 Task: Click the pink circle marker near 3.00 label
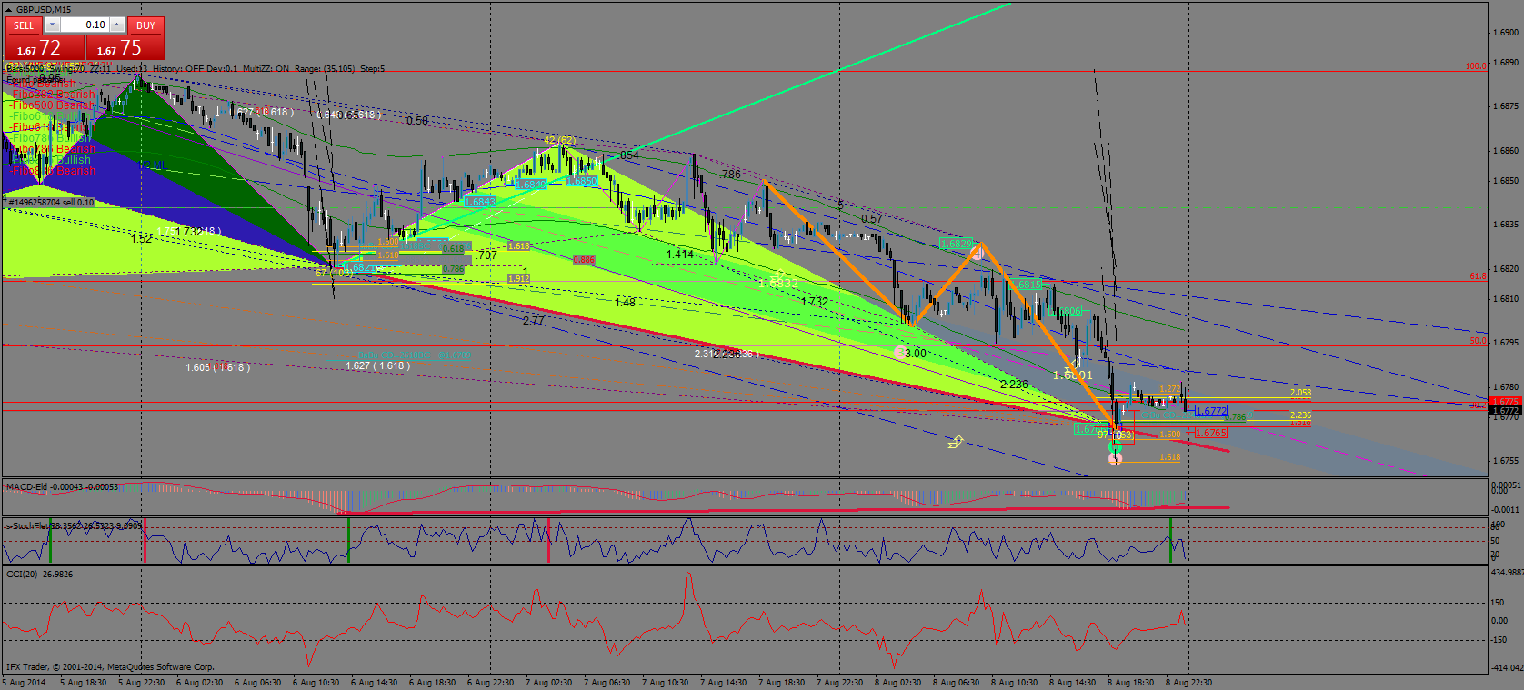[900, 352]
